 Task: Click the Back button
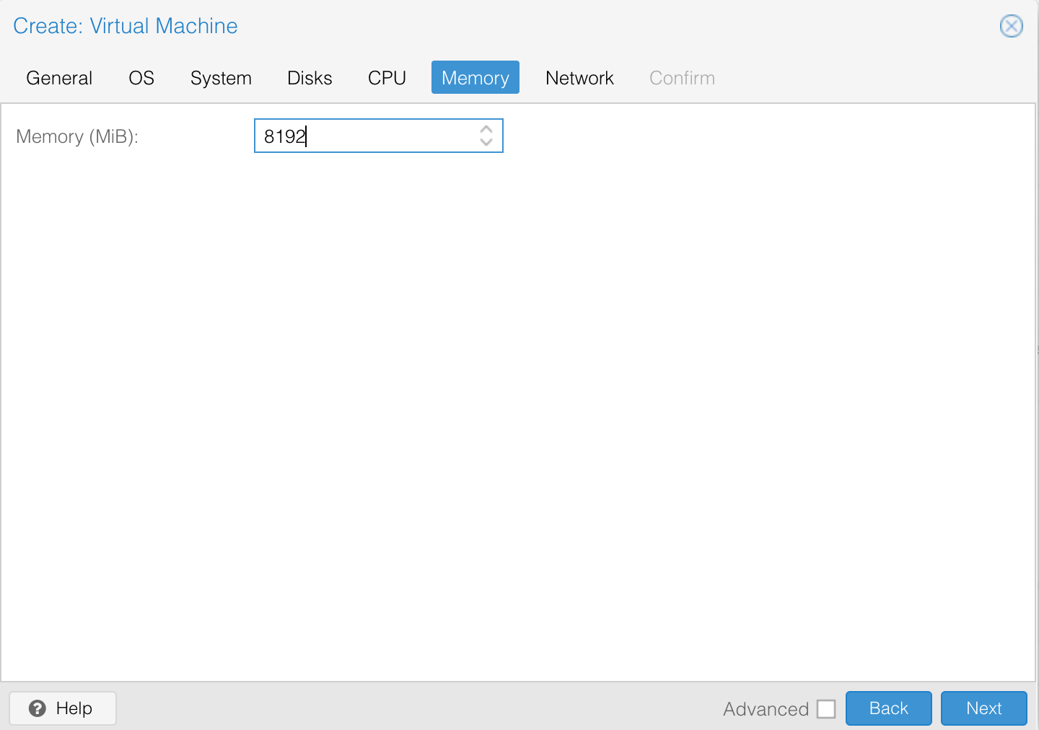pos(888,708)
